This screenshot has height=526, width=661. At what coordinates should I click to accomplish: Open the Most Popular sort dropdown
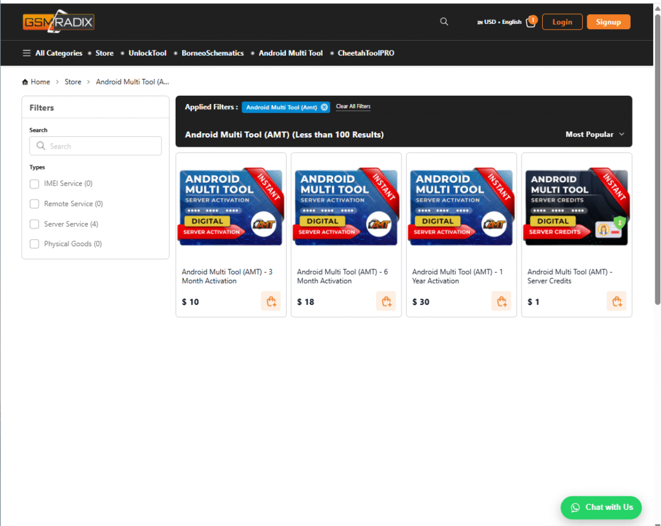[x=595, y=134]
